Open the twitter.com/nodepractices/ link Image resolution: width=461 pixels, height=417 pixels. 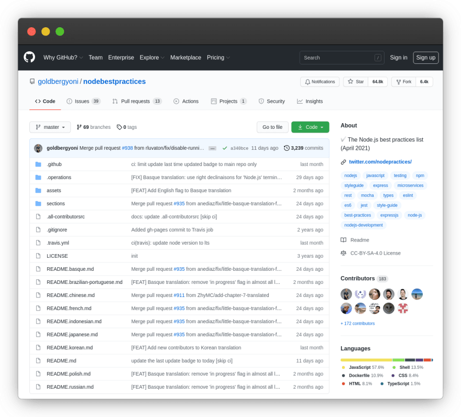380,162
